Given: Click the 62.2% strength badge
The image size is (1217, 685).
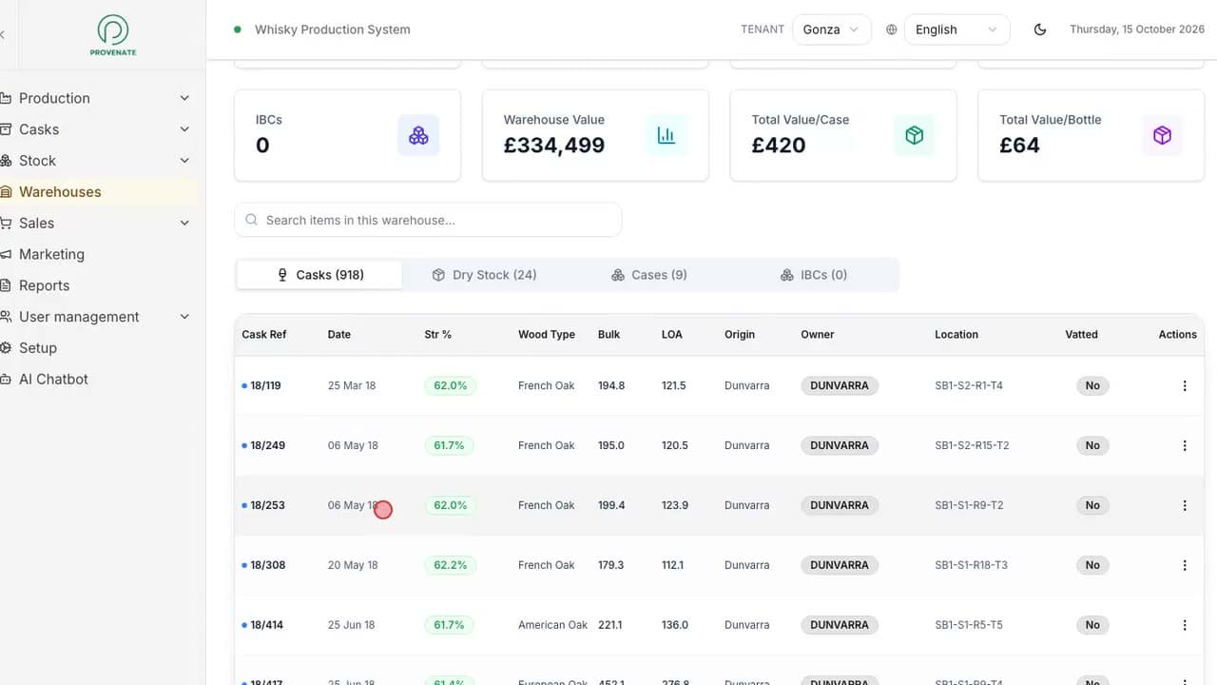Looking at the screenshot, I should [451, 565].
